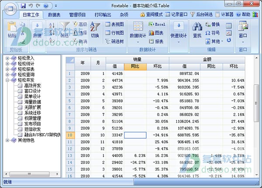The width and height of the screenshot is (262, 188).
Task: Collapse the 轻松开发 tree node
Action: coord(7,80)
